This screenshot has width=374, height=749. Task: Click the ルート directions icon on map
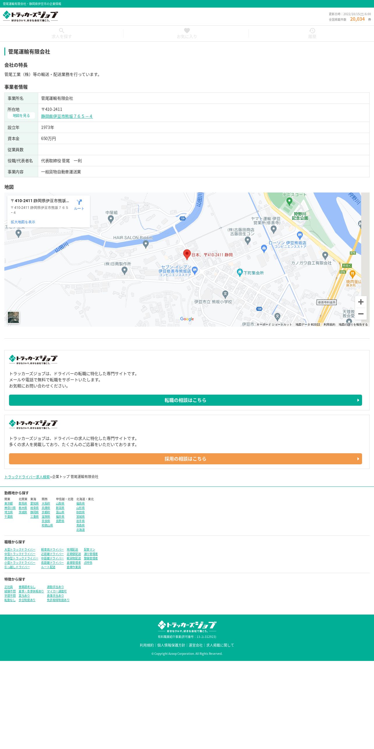pos(79,204)
